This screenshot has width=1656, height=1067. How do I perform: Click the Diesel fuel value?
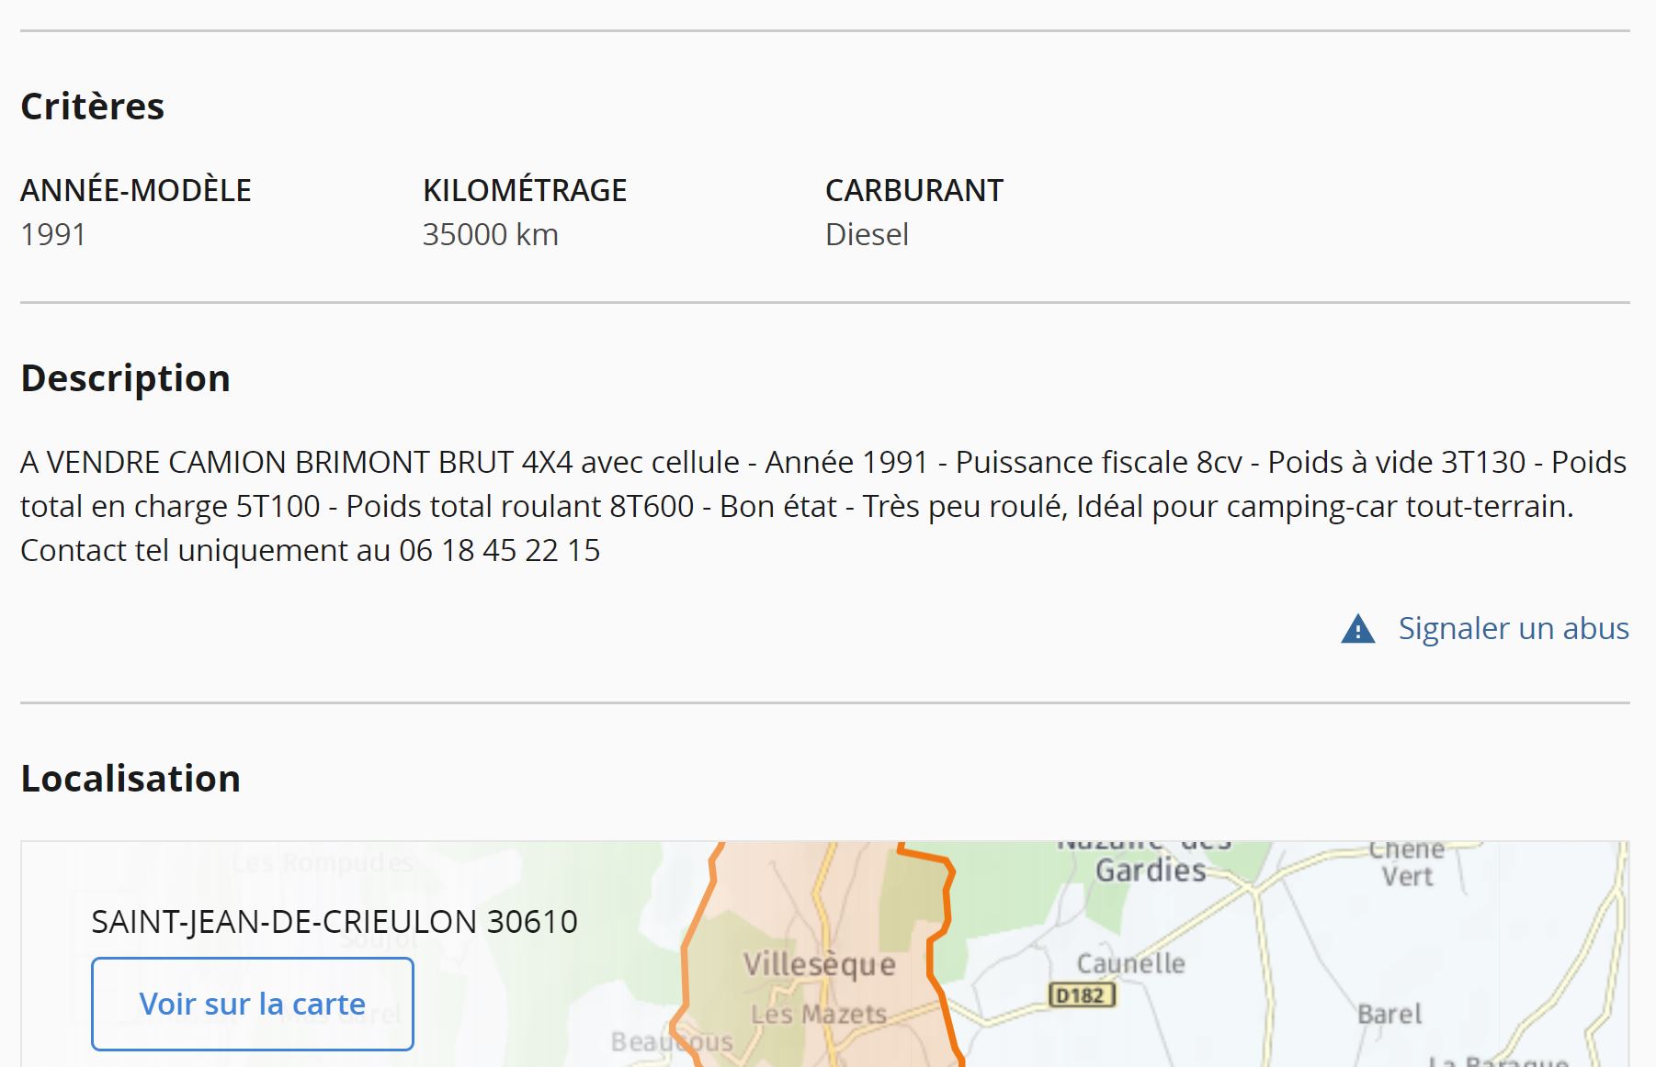point(866,235)
